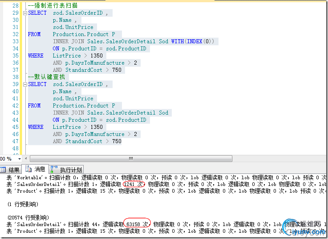The image size is (328, 239).
Task: Click the WHERE keyword on line 45
Action: pyautogui.click(x=36, y=127)
